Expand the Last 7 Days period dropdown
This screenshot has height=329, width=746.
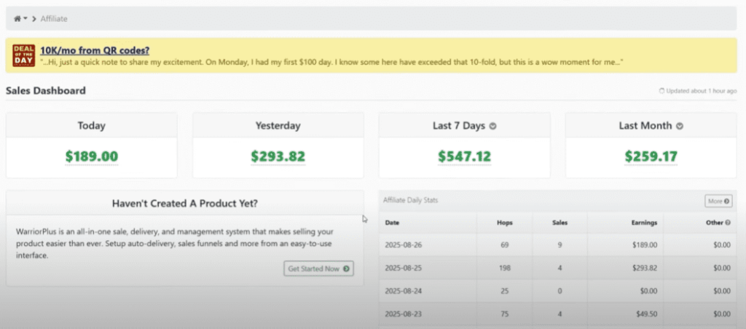(x=493, y=126)
